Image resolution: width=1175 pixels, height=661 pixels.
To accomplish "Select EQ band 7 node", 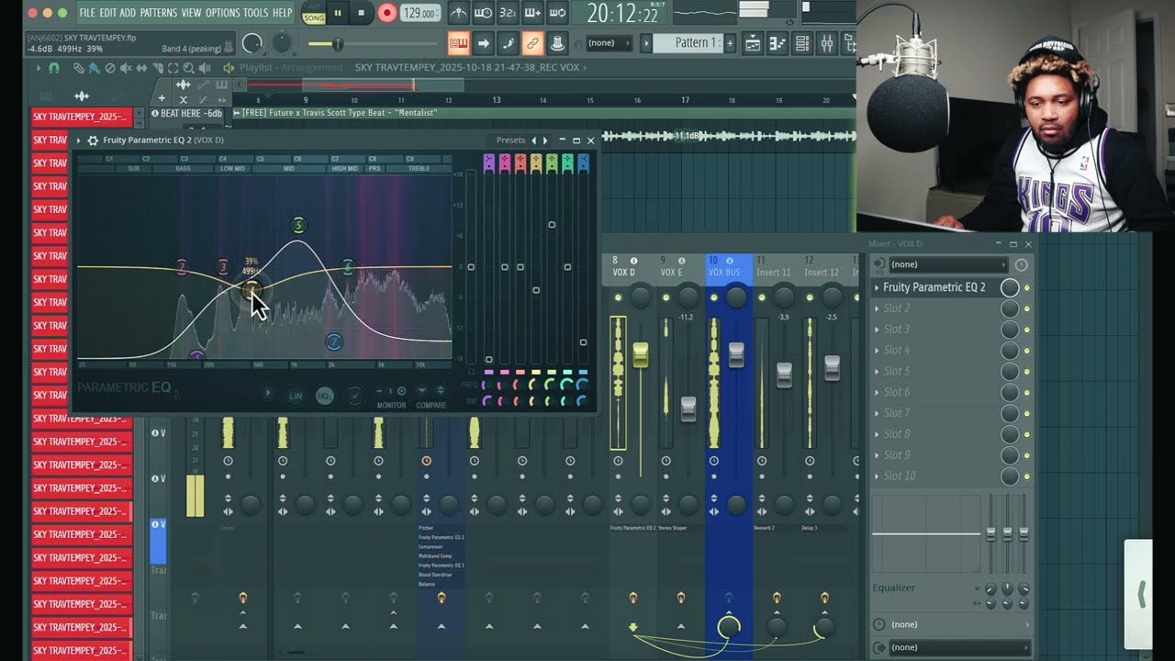I will click(334, 342).
